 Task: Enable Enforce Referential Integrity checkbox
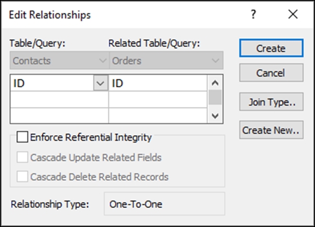(x=23, y=137)
